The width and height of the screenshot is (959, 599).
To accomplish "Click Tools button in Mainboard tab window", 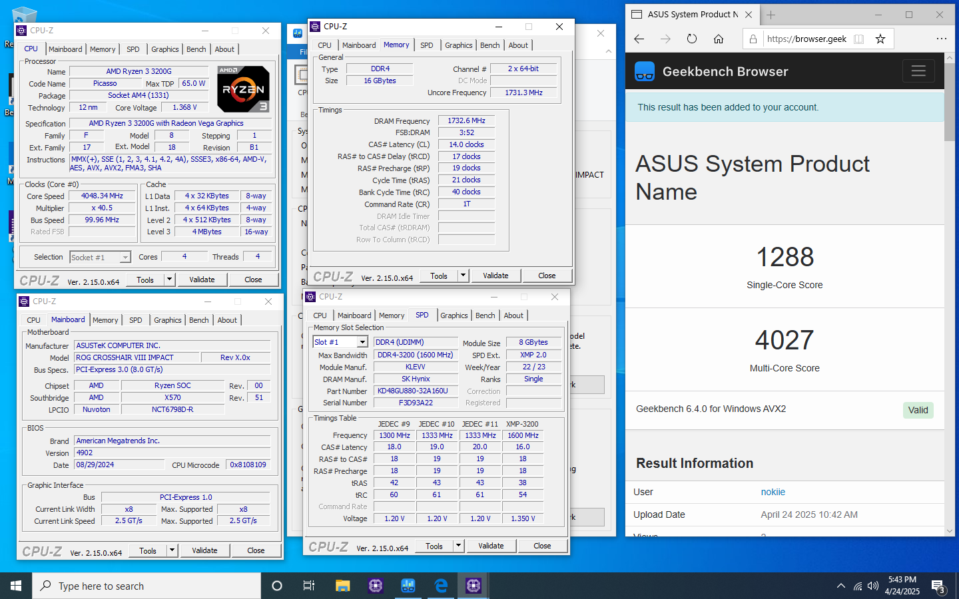I will [148, 550].
